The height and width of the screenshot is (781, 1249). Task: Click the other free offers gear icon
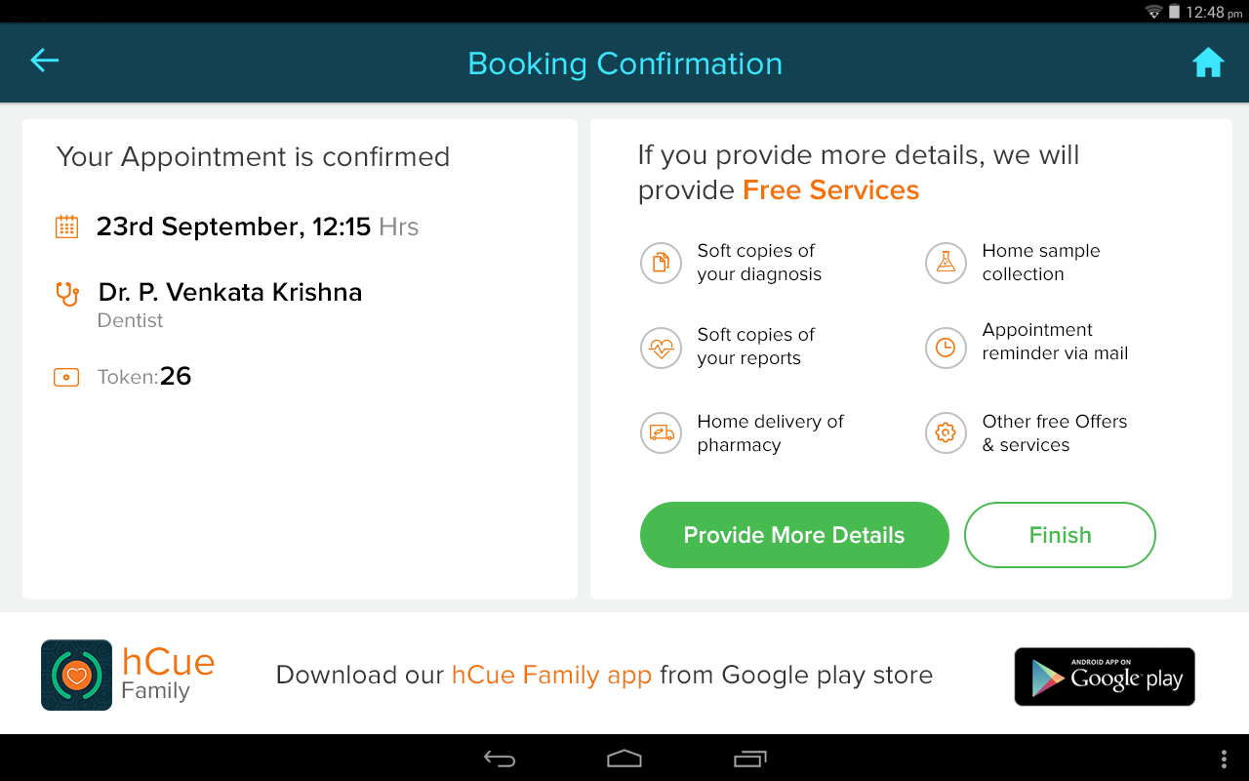946,432
